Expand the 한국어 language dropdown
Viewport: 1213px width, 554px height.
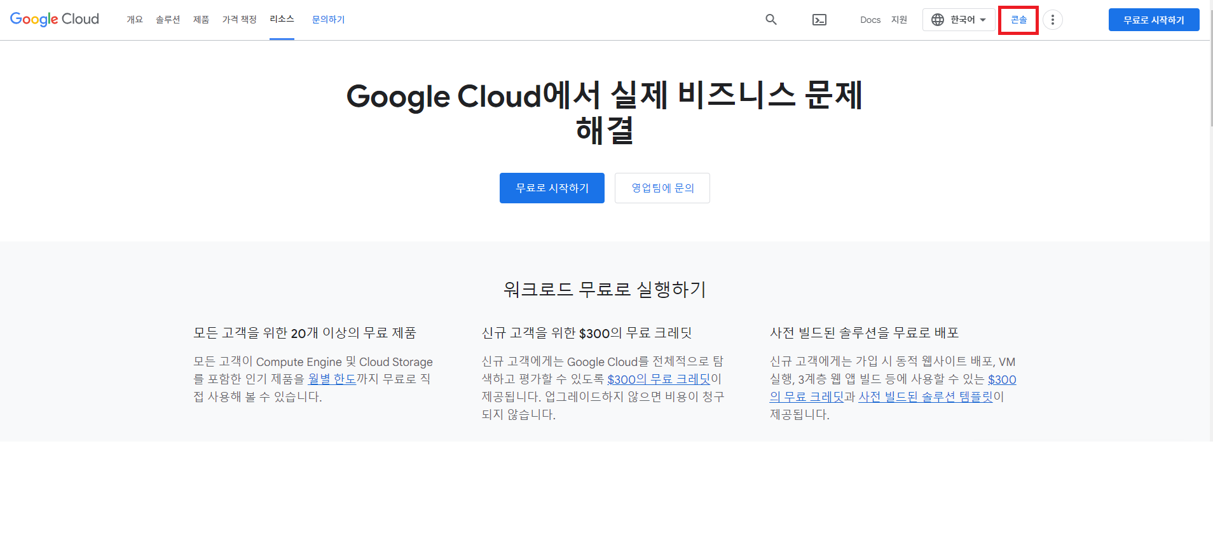pyautogui.click(x=959, y=20)
